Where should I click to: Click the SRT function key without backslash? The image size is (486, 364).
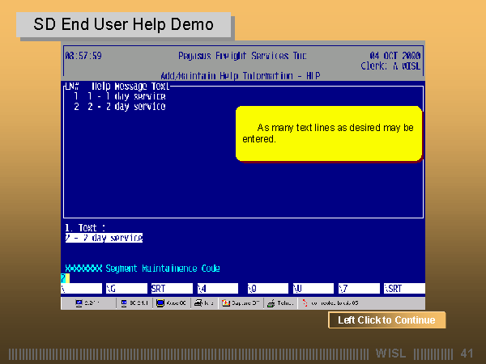coord(171,288)
